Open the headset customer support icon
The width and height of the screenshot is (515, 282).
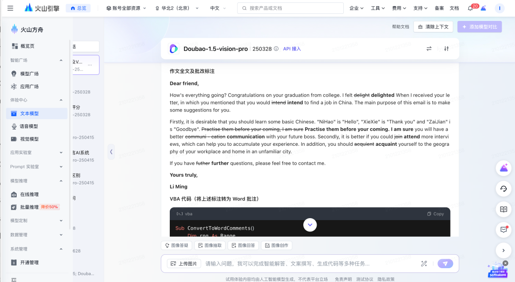504,189
